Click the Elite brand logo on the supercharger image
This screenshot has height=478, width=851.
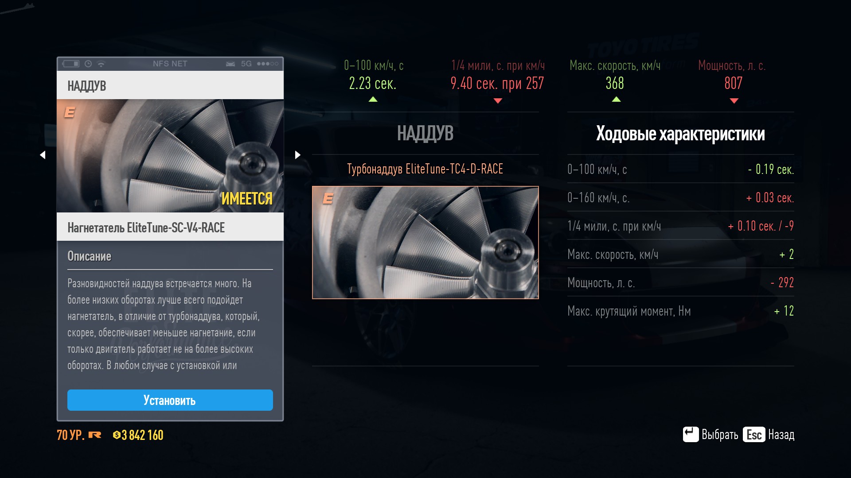tap(70, 112)
